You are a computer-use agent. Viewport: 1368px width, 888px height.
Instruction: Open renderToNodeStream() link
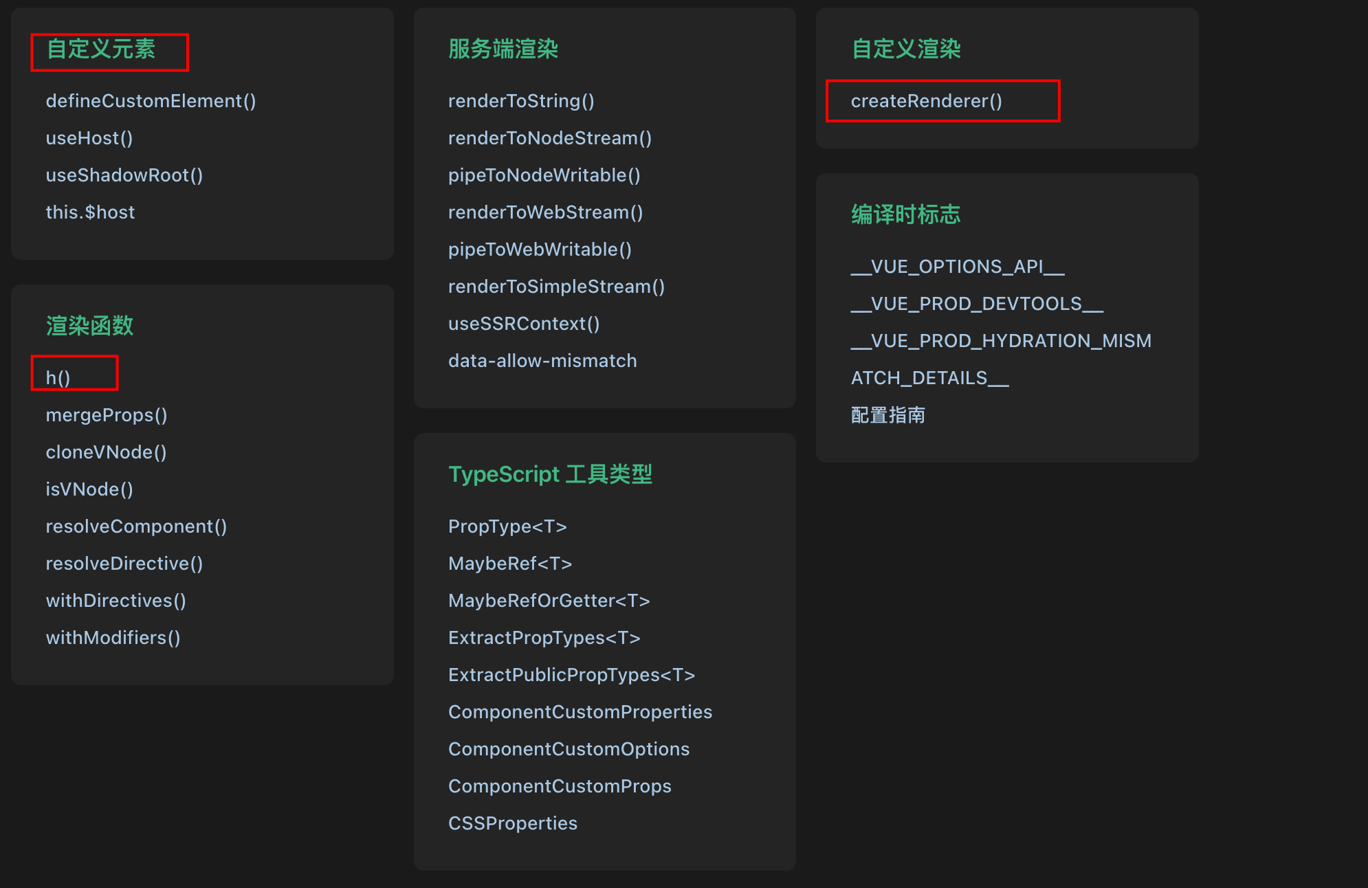click(x=550, y=138)
